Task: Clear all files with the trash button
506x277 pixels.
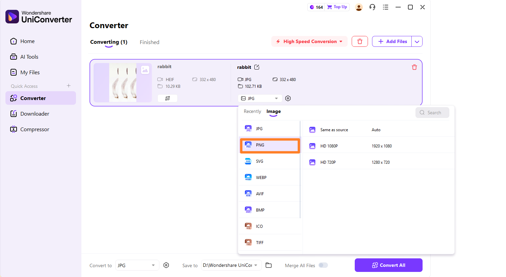Action: point(359,41)
